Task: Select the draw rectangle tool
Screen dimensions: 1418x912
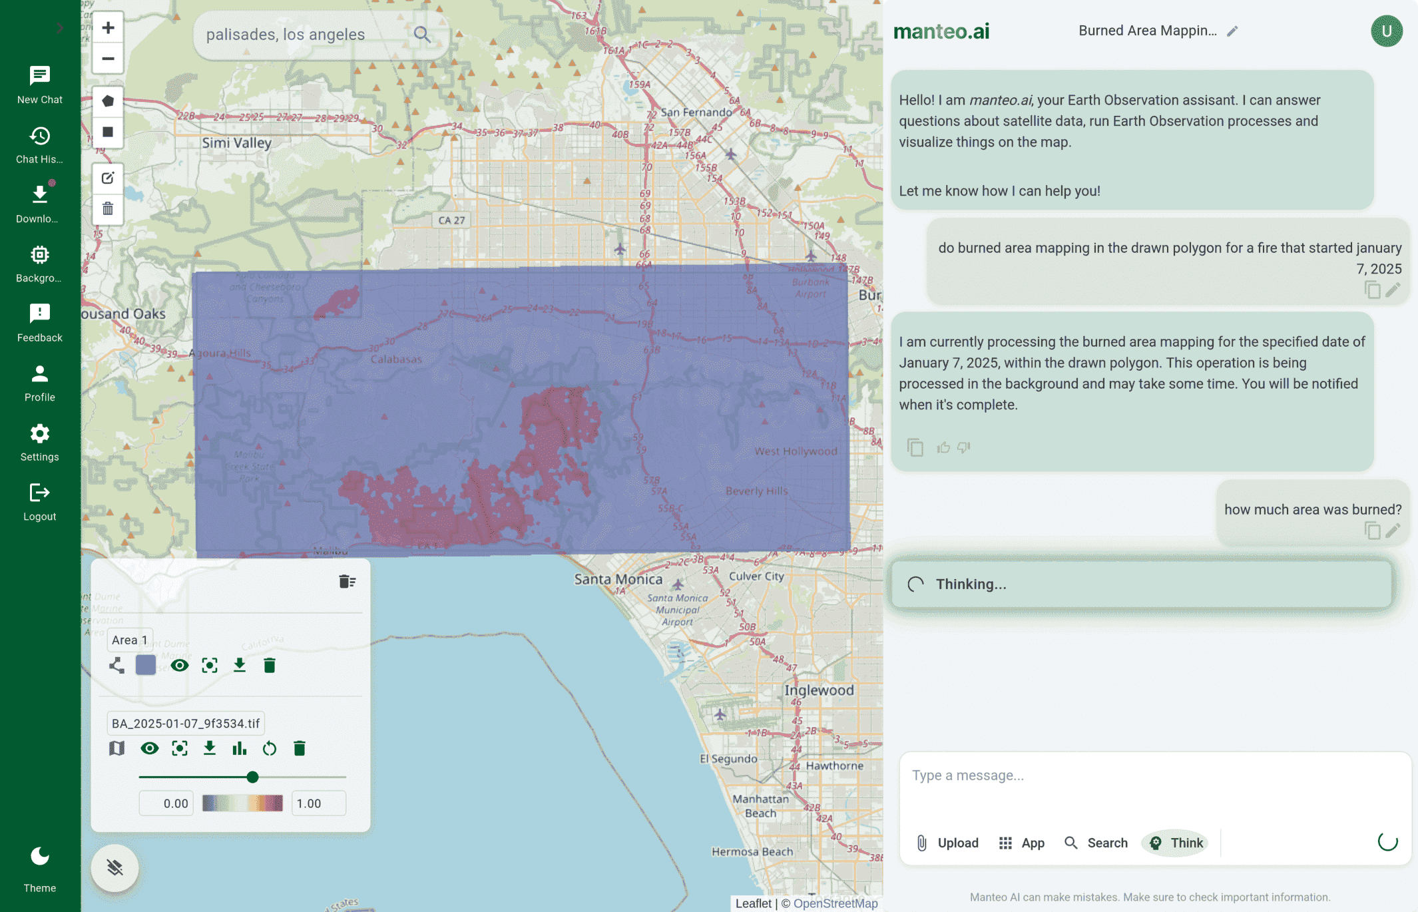Action: pyautogui.click(x=107, y=132)
